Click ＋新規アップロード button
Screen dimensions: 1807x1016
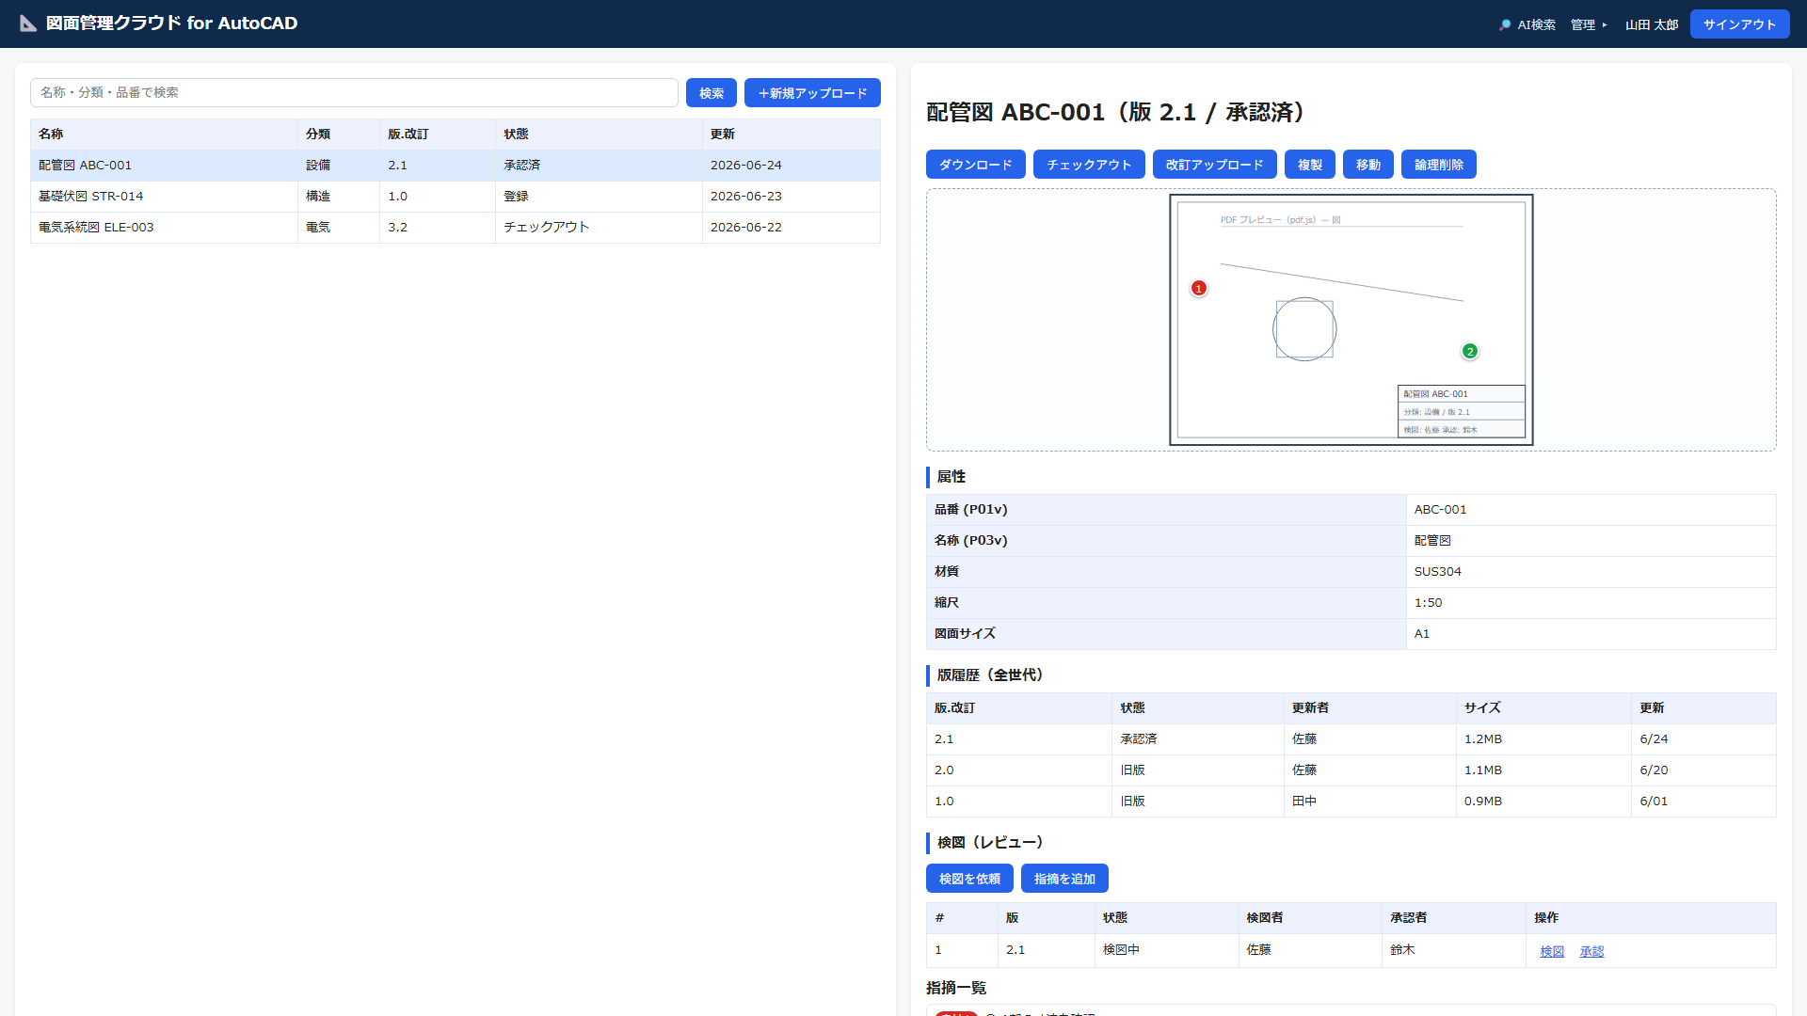(812, 93)
